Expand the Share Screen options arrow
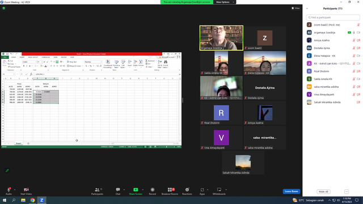The width and height of the screenshot is (363, 204). pyautogui.click(x=142, y=190)
